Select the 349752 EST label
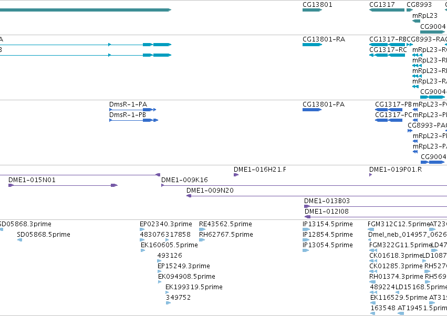Viewport: 447px width, 316px height. point(178,298)
